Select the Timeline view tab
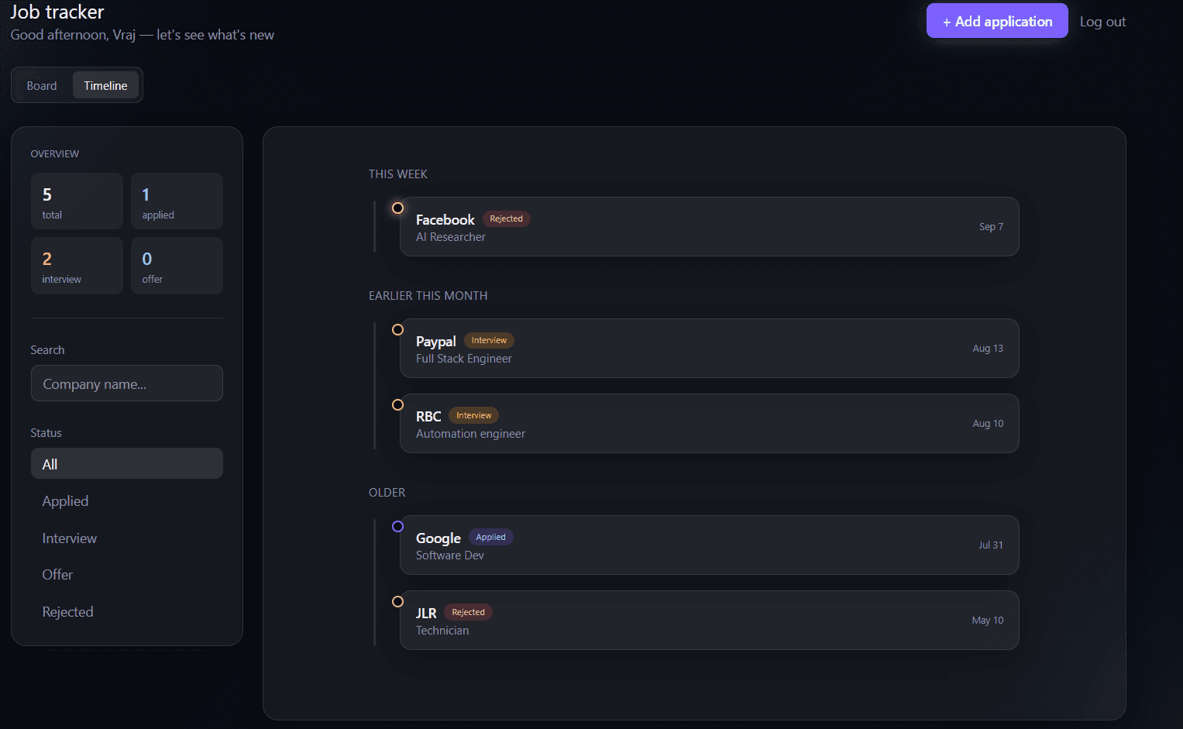 [105, 85]
